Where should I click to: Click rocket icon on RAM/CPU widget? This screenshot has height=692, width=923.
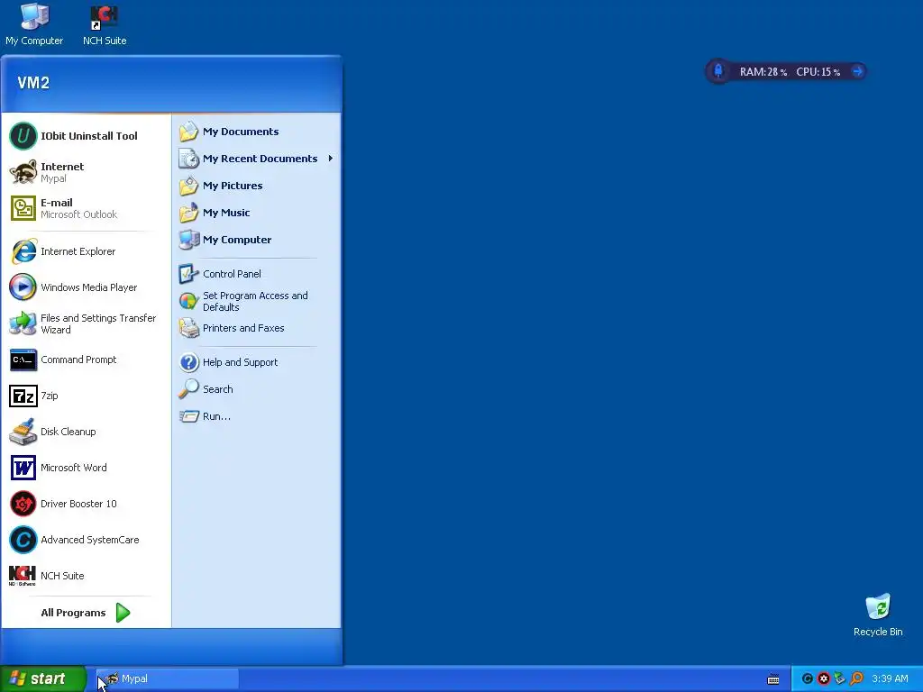pyautogui.click(x=718, y=71)
